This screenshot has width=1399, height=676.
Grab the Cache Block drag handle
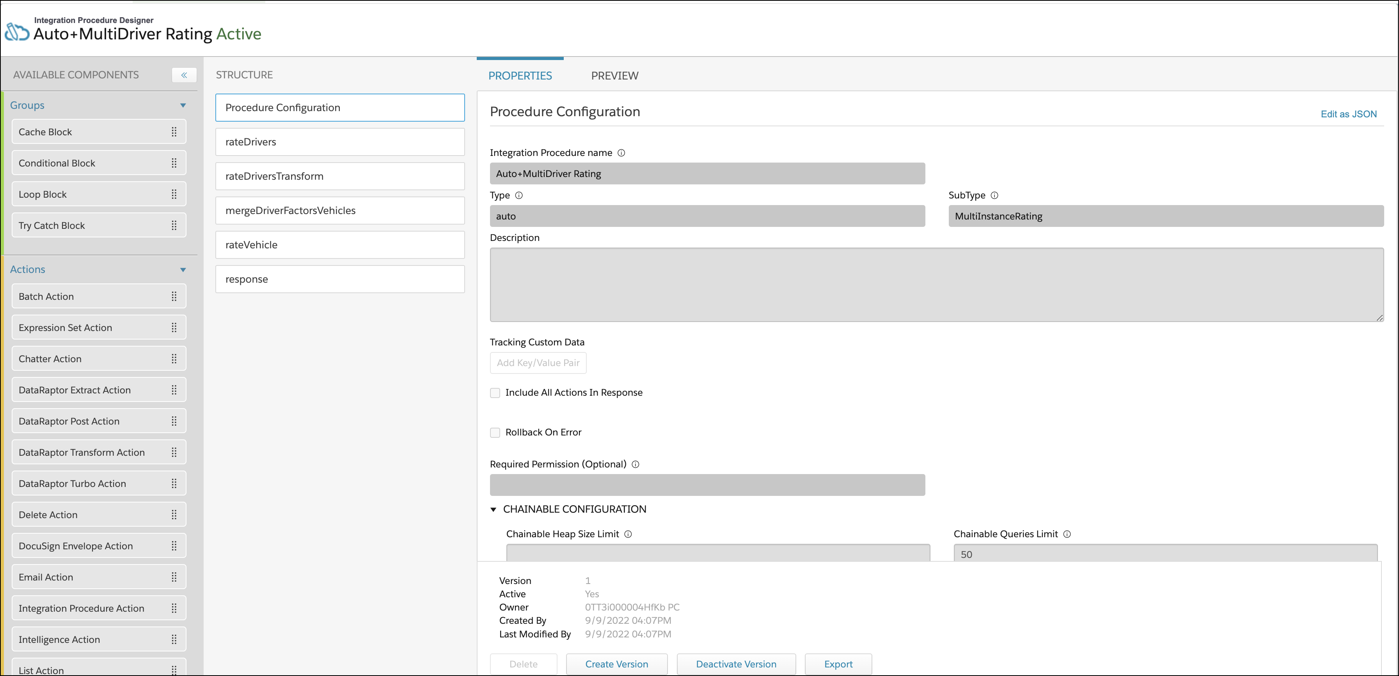pos(174,132)
